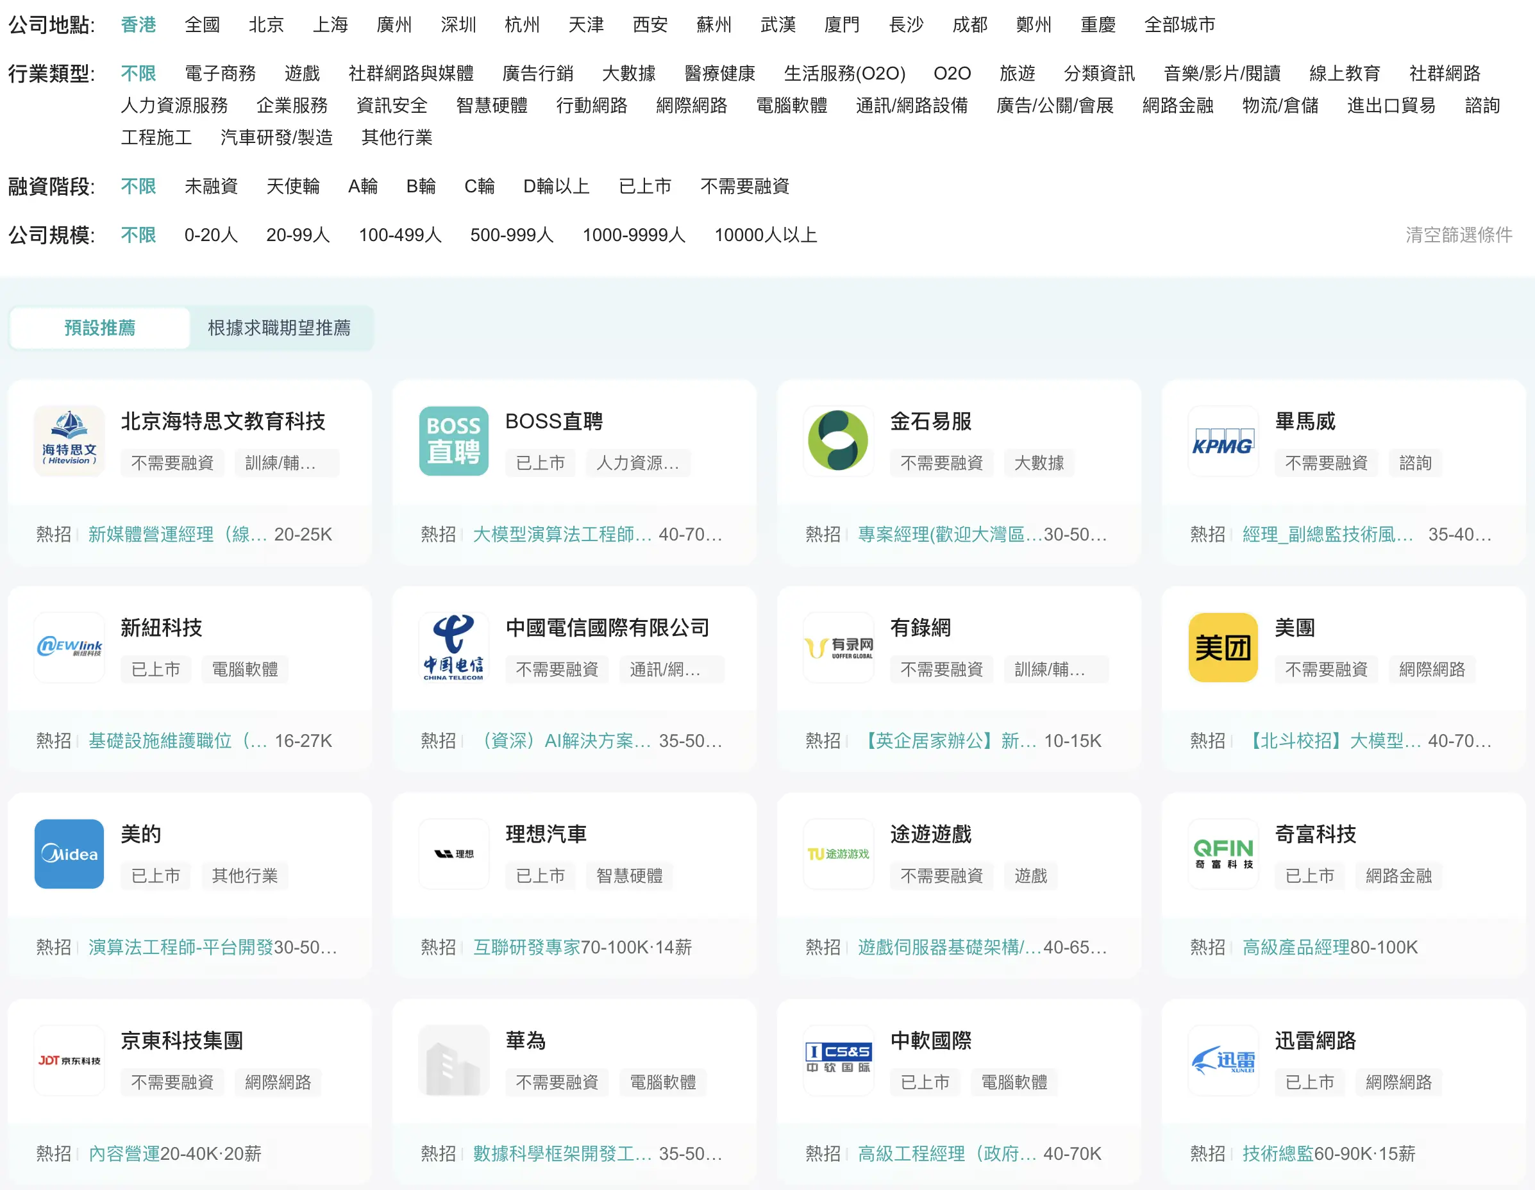Choose 深圳 in the city filter
This screenshot has width=1535, height=1190.
coord(458,24)
